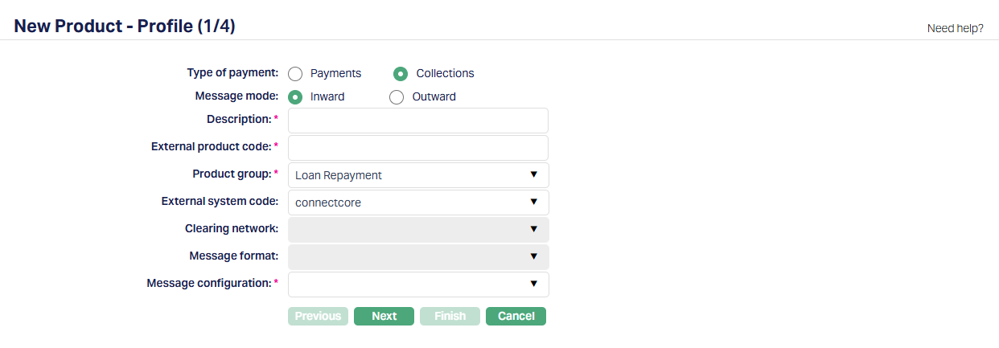This screenshot has height=348, width=999.
Task: Open the Product group dropdown
Action: pos(417,175)
